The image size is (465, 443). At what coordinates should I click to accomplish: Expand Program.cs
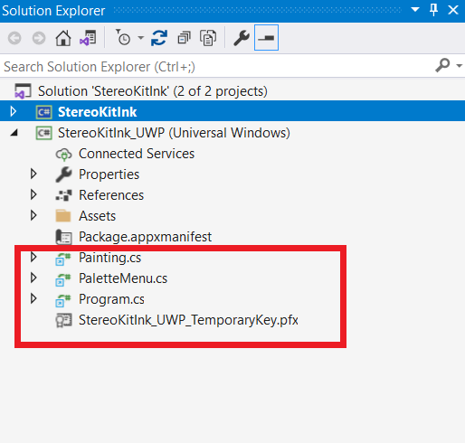tap(33, 298)
